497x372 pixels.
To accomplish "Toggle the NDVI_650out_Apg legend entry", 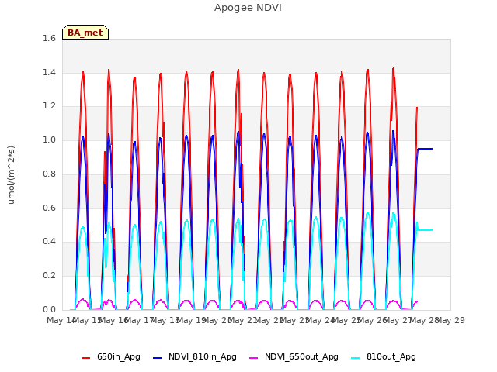I will point(294,356).
